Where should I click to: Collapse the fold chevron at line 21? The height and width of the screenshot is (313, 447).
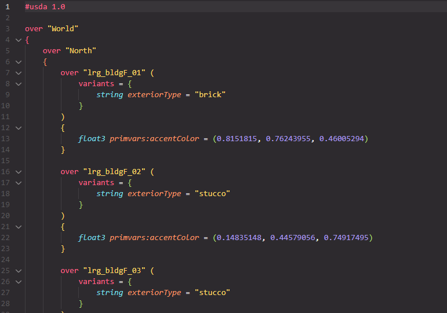(19, 227)
